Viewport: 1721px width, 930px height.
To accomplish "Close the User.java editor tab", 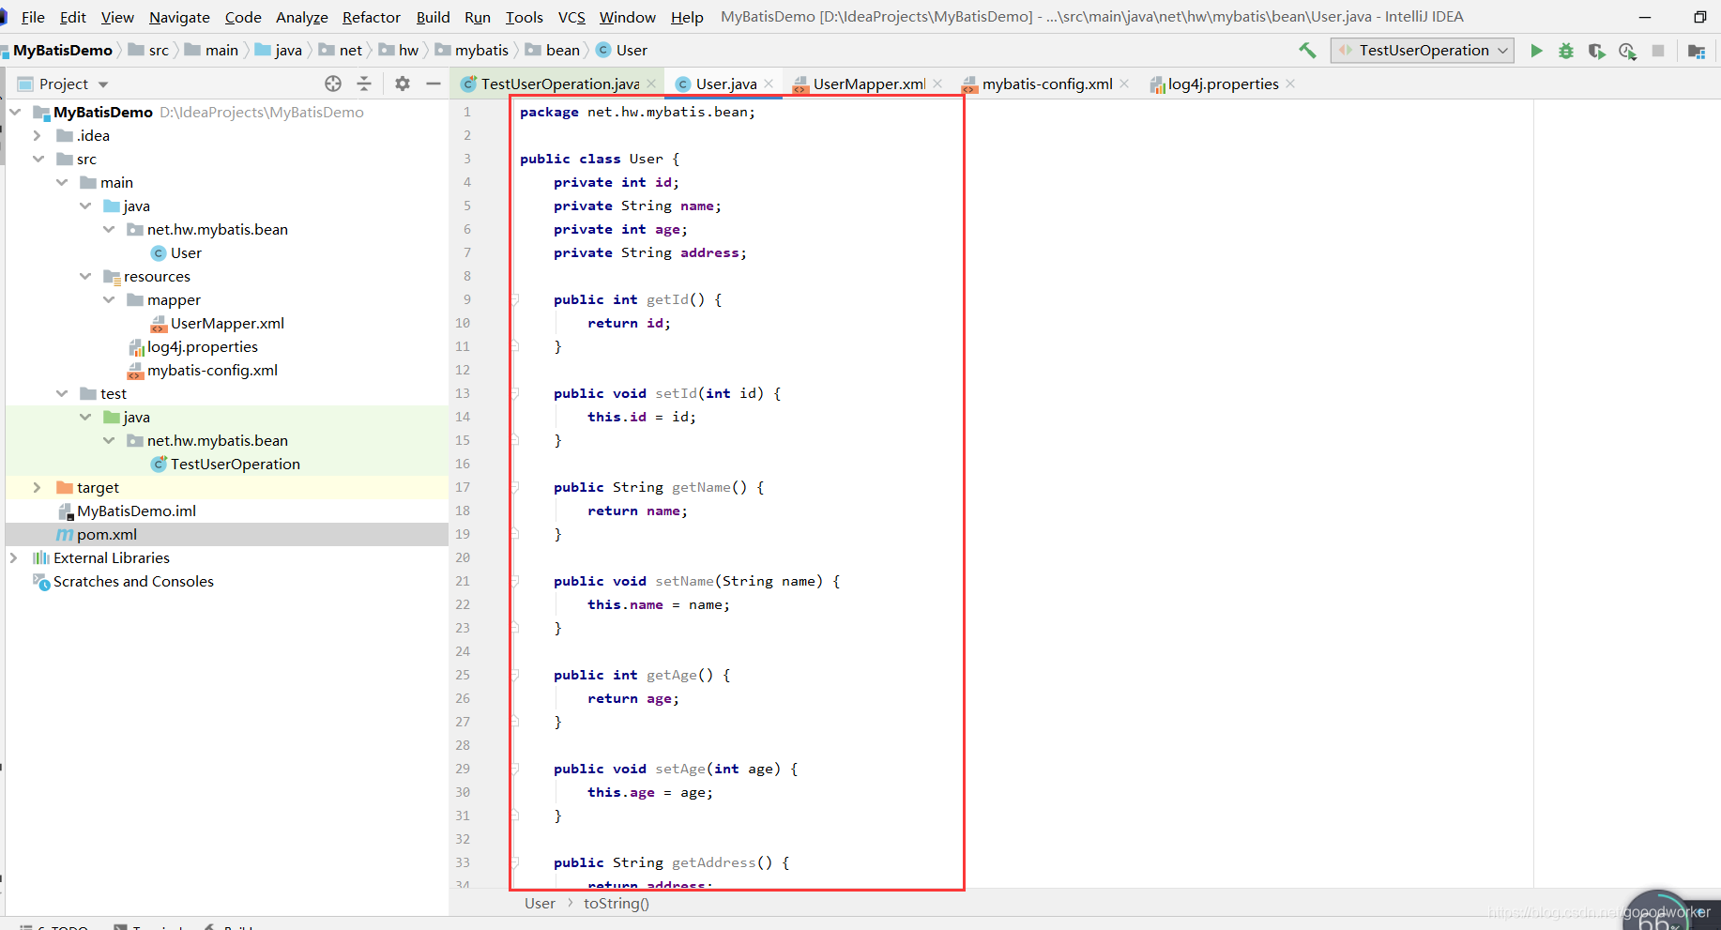I will click(769, 84).
